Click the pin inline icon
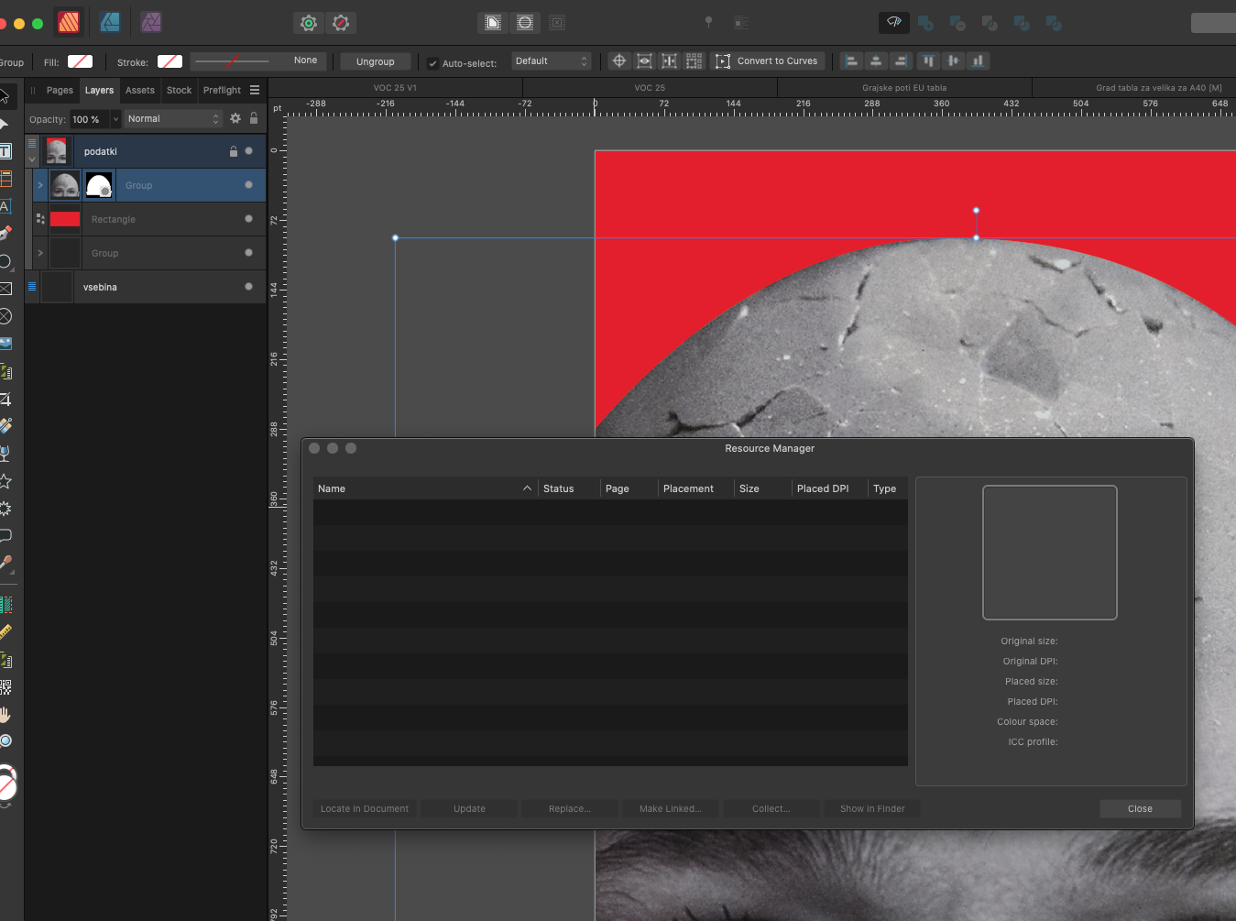The height and width of the screenshot is (921, 1236). 708,22
